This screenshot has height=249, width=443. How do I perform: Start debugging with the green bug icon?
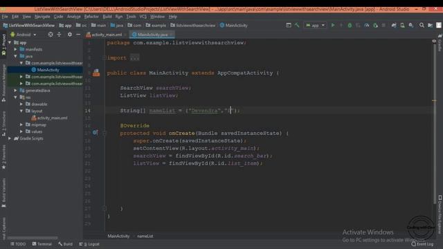[x=350, y=26]
